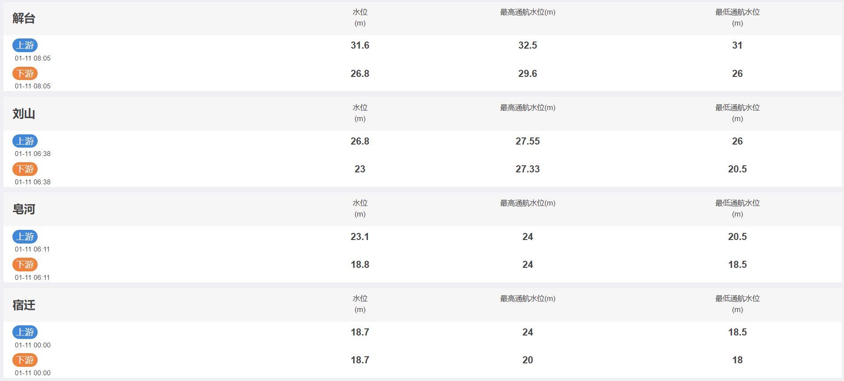Click 解台 最高通航水位(m) column header
This screenshot has height=381, width=844.
click(x=528, y=12)
